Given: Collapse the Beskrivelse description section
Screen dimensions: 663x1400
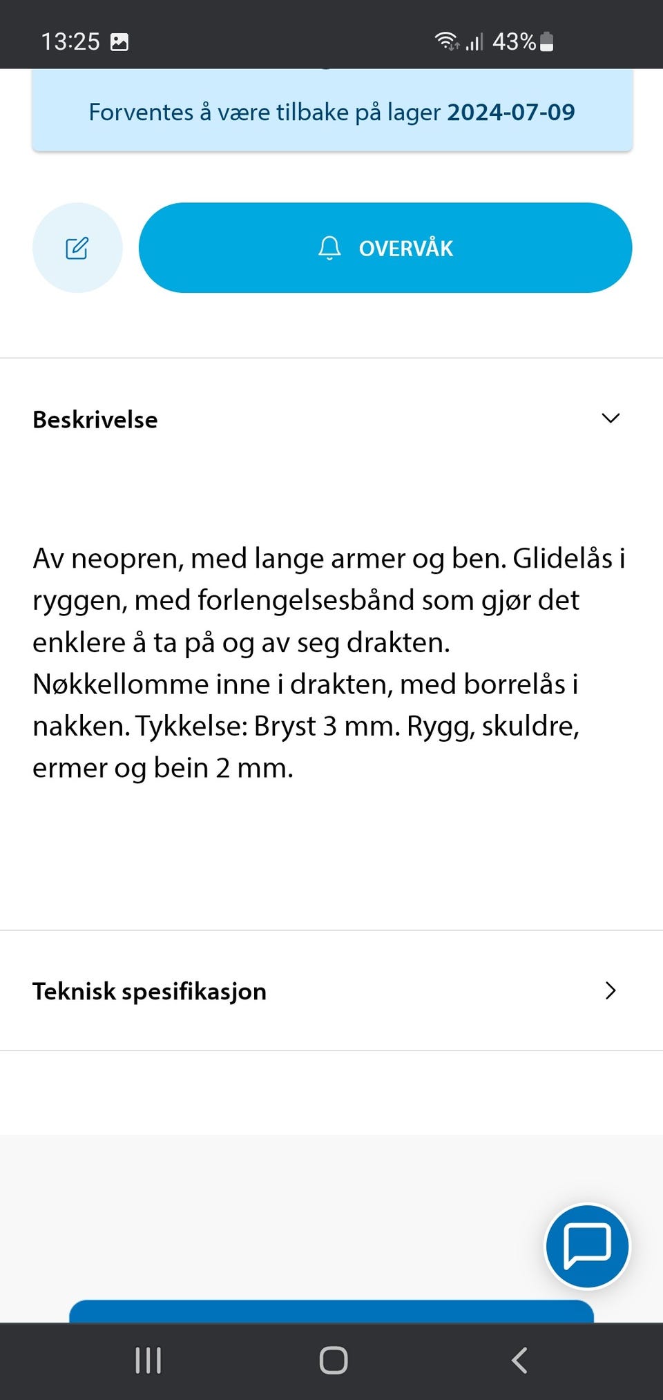Looking at the screenshot, I should point(610,418).
